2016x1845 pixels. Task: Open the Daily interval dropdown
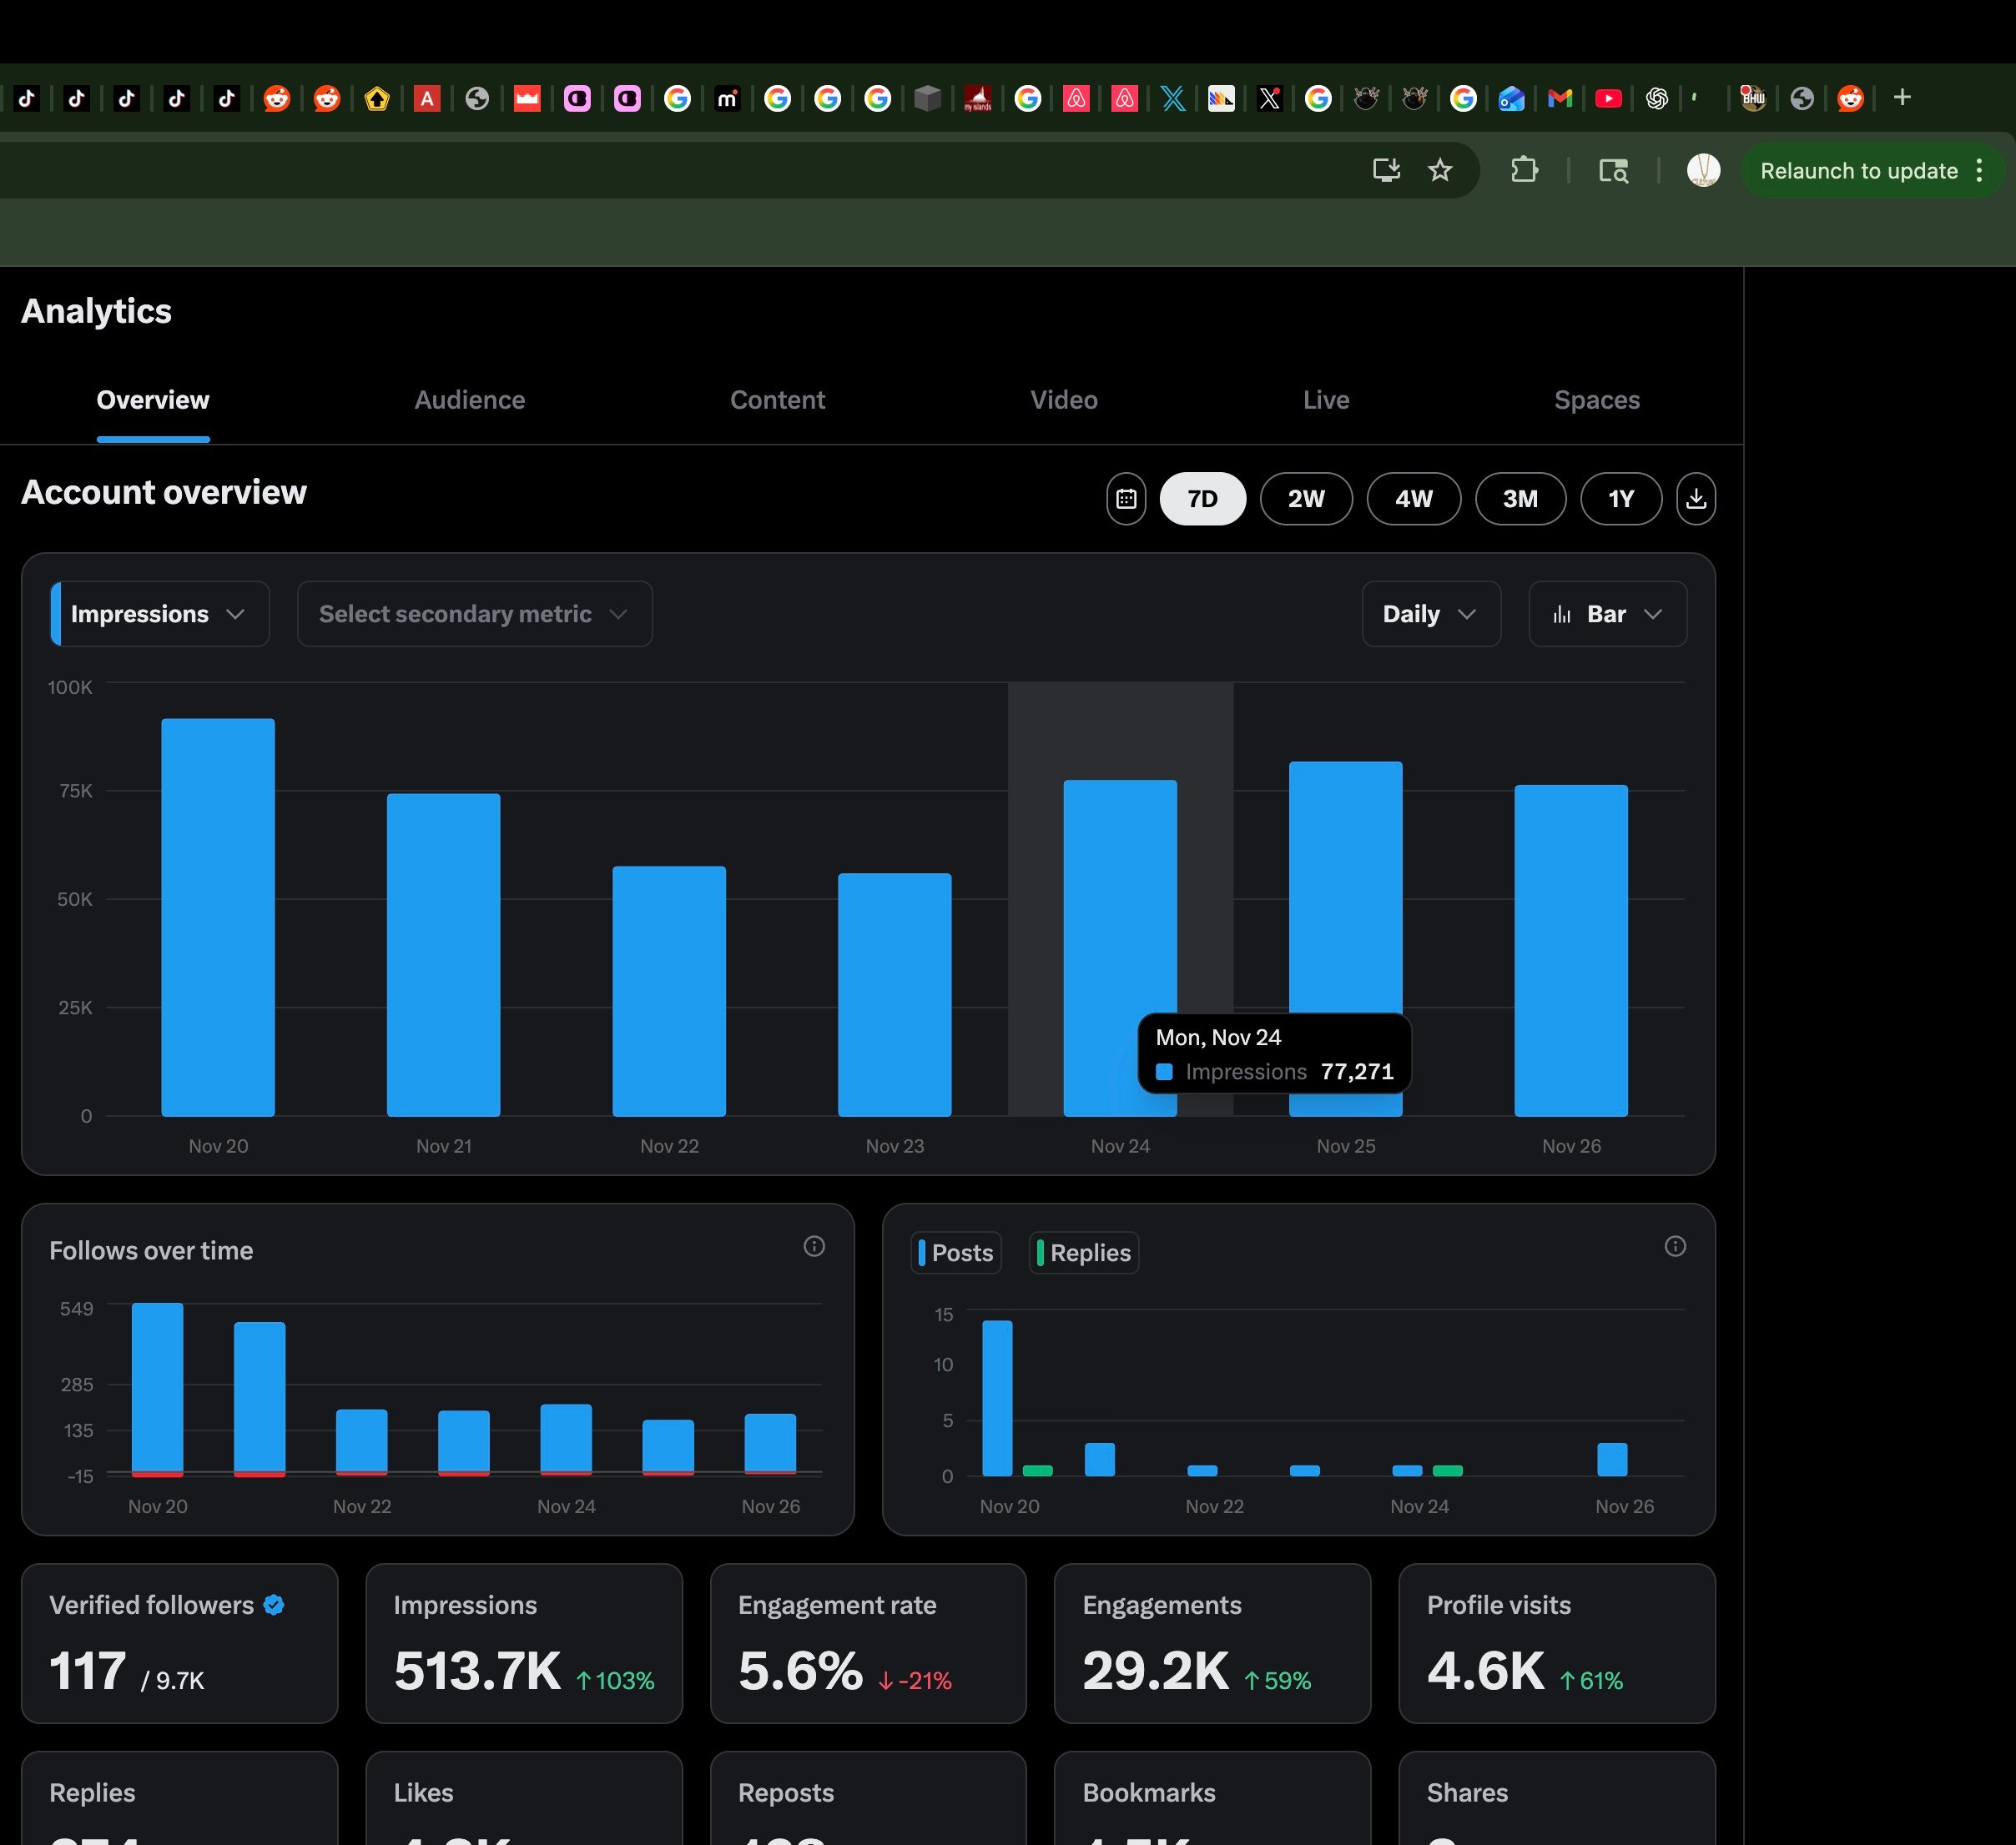1431,614
